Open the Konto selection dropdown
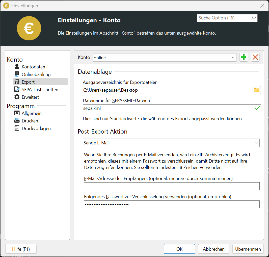269x257 pixels. [x=165, y=58]
